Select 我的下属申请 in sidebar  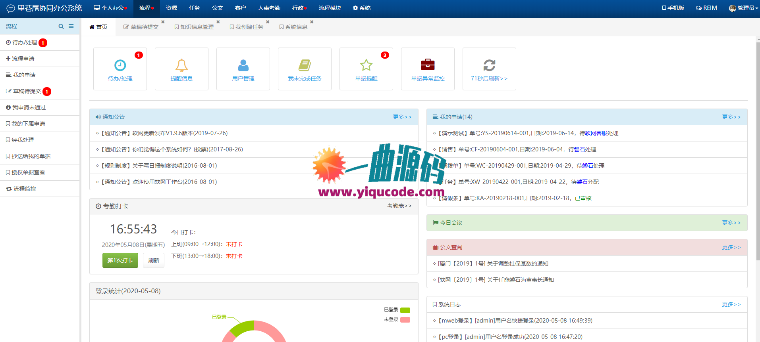[x=40, y=124]
